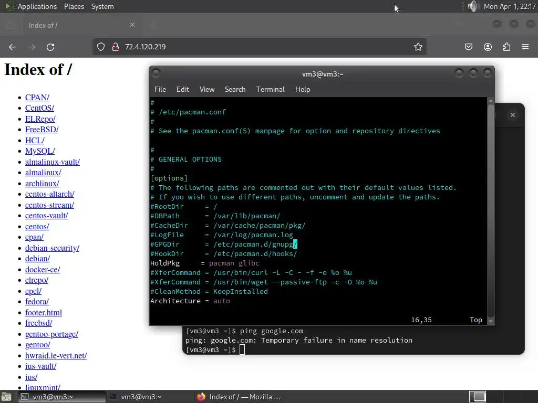Click the 'Architecture = auto' line in the editor
The image size is (538, 403).
[x=190, y=301]
